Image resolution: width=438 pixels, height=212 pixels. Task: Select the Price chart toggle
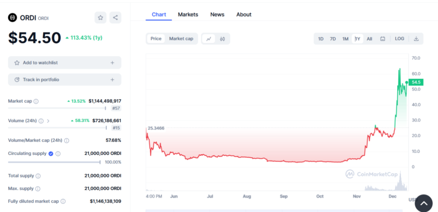tap(156, 39)
